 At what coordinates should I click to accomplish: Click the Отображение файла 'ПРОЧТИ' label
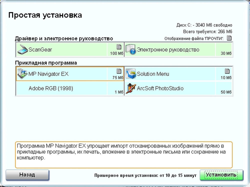[x=194, y=39]
